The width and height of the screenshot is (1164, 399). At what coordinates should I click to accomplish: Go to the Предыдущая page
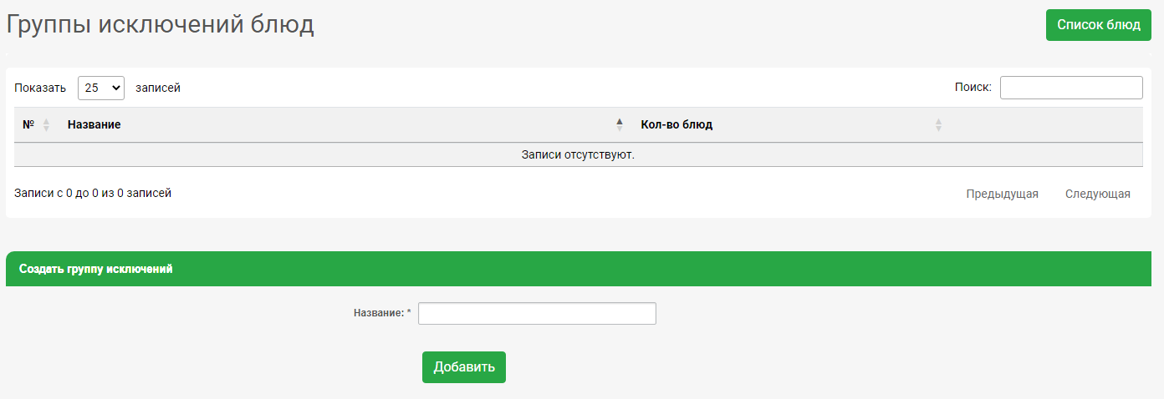pyautogui.click(x=1002, y=194)
